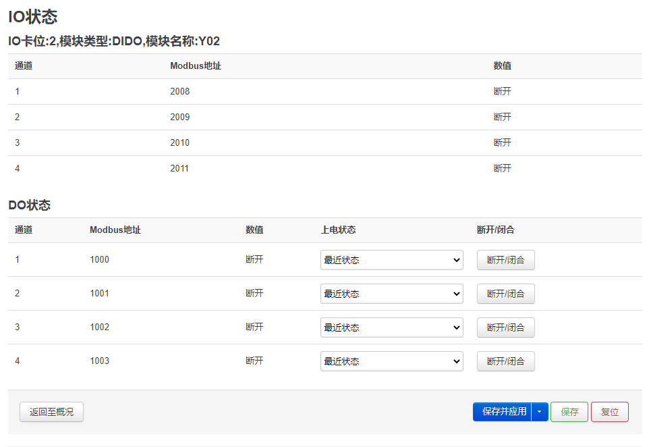Select Modbus address 1001 in the DO table

[100, 293]
